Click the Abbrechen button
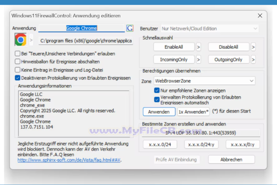 (232, 160)
